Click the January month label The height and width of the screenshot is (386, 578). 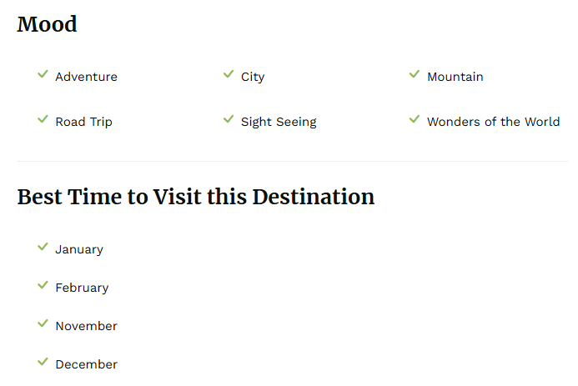point(79,249)
